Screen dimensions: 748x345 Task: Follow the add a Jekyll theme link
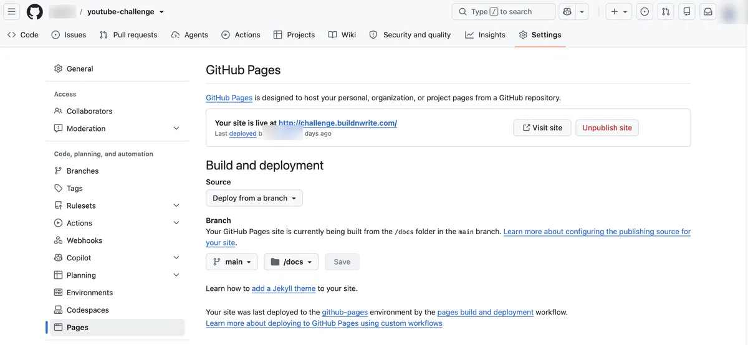tap(284, 289)
